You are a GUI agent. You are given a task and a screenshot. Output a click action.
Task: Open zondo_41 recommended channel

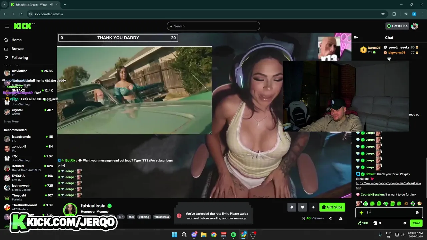click(x=28, y=148)
